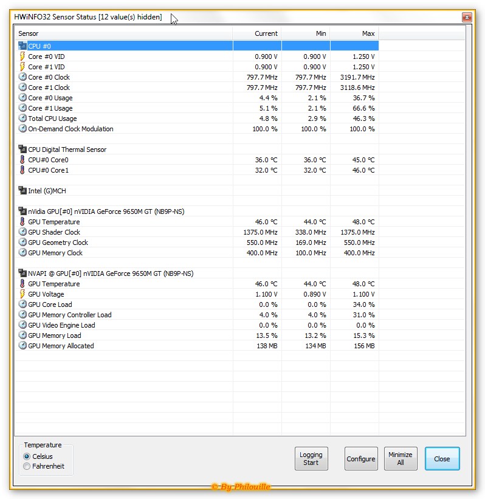Screen dimensions: 485x499
Task: Close the sensor window with Close button
Action: [442, 459]
